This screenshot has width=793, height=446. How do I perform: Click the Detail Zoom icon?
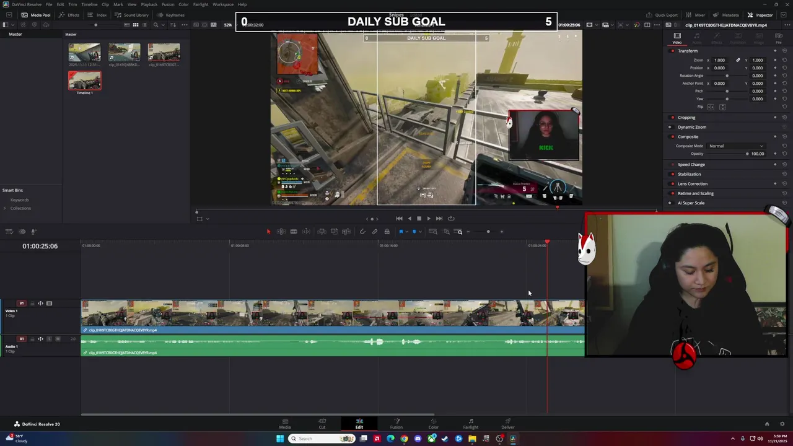446,232
